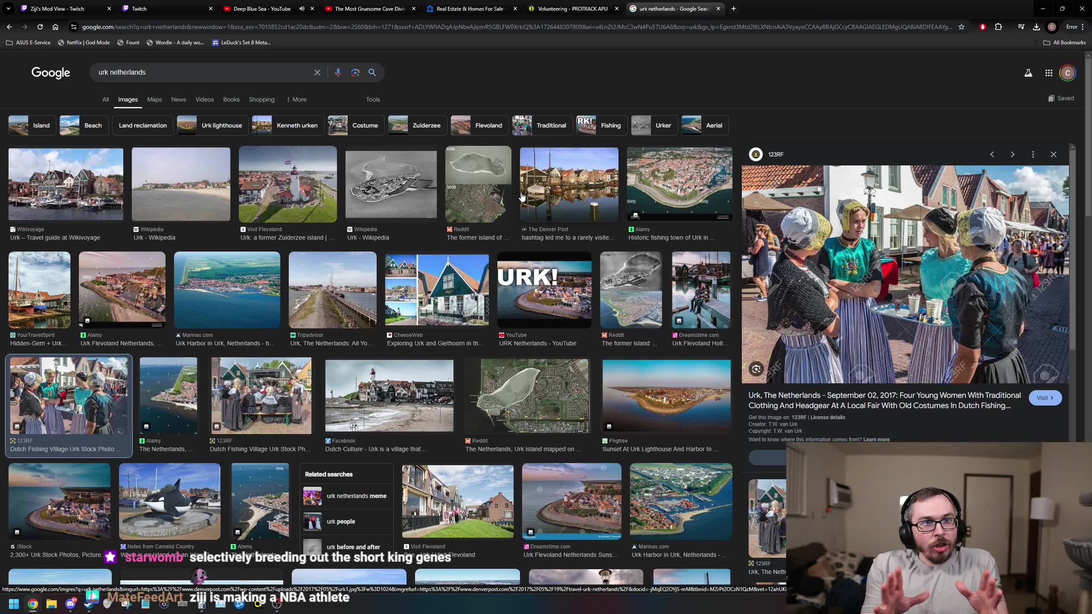The image size is (1092, 614).
Task: Reload the current page
Action: [40, 27]
